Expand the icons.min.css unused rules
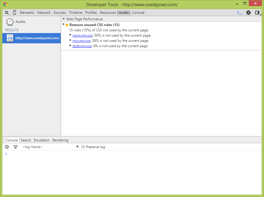This screenshot has height=197, width=264. click(70, 35)
